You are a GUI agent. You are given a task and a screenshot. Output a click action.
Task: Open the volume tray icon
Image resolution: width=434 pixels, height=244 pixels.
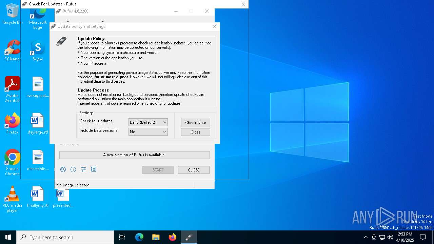click(390, 237)
